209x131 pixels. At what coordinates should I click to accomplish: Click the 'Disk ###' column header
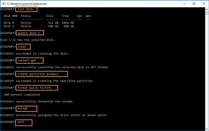coord(10,16)
